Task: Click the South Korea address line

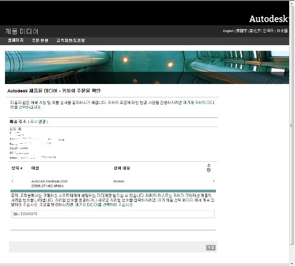Action: [x=19, y=148]
